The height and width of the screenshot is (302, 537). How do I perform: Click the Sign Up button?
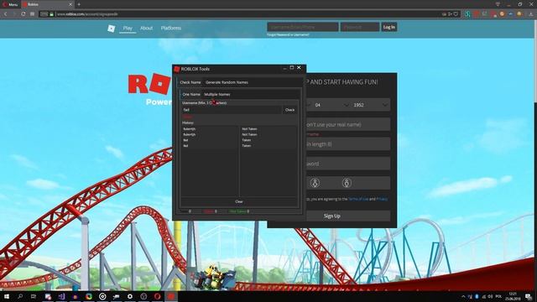point(348,216)
